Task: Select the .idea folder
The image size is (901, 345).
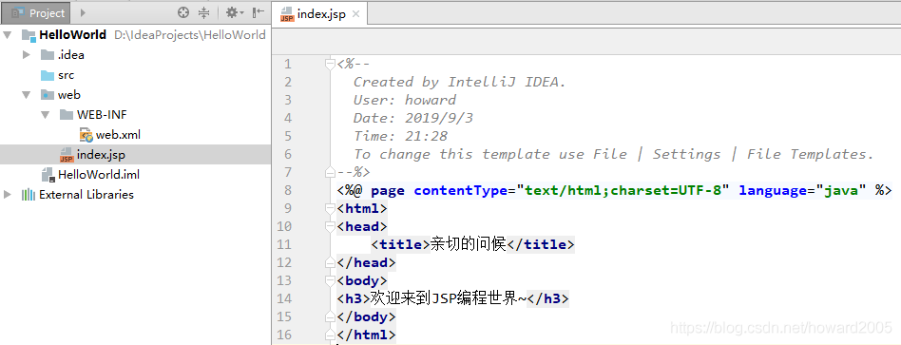Action: pos(70,55)
